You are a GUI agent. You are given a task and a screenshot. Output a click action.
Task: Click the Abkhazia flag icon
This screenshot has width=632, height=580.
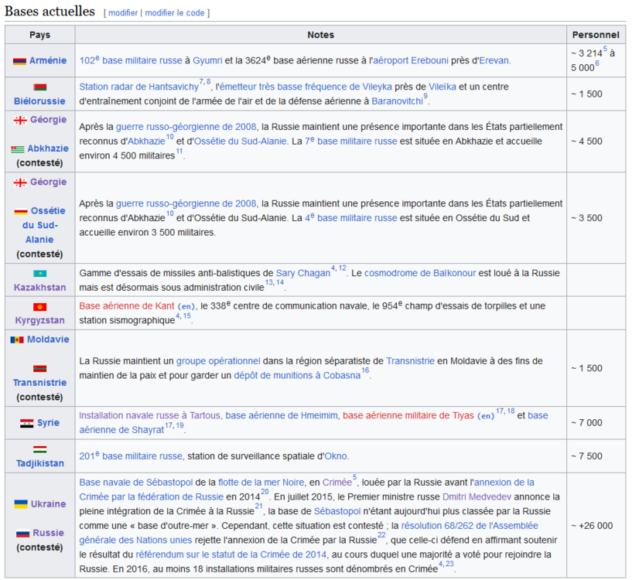pos(18,148)
